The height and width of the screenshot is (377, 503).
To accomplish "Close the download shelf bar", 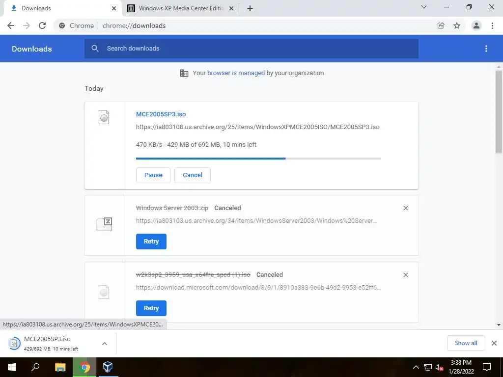I will [494, 343].
